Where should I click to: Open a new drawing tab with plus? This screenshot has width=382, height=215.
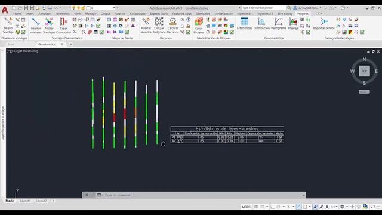71,44
